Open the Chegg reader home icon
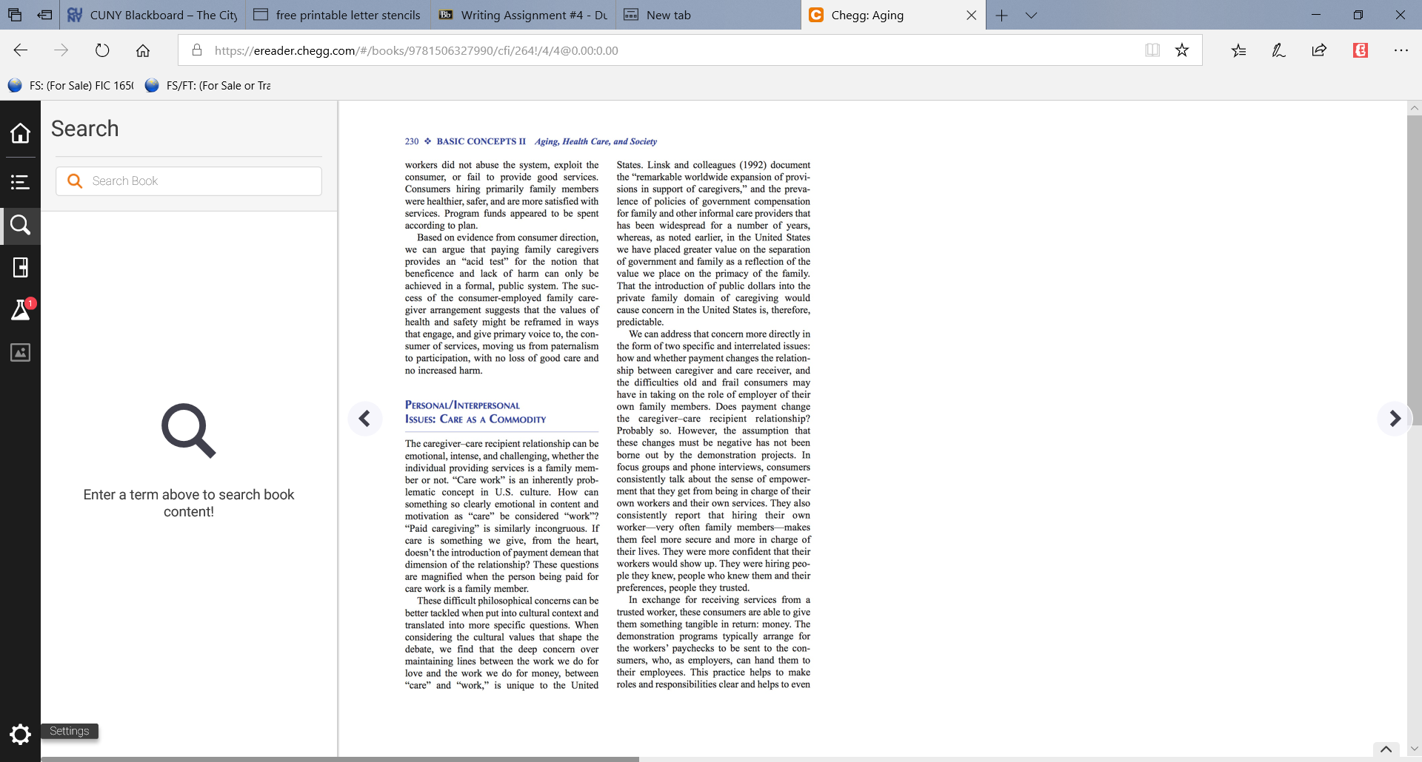Image resolution: width=1422 pixels, height=762 pixels. coord(20,133)
